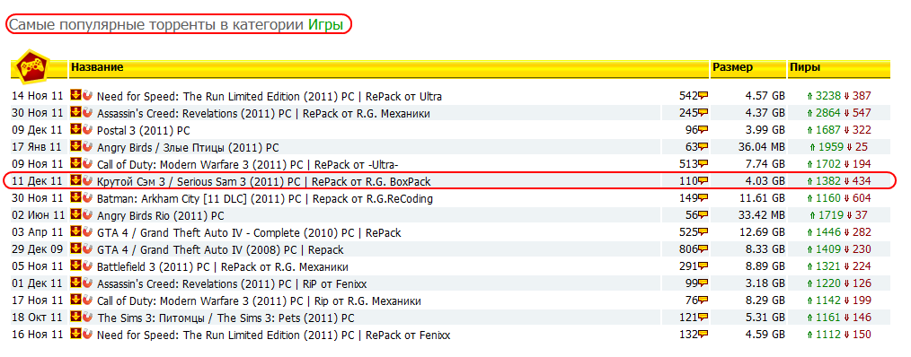Screen dimensions: 911x357
Task: Download torrent icon for Postal 3 row
Action: (x=75, y=129)
